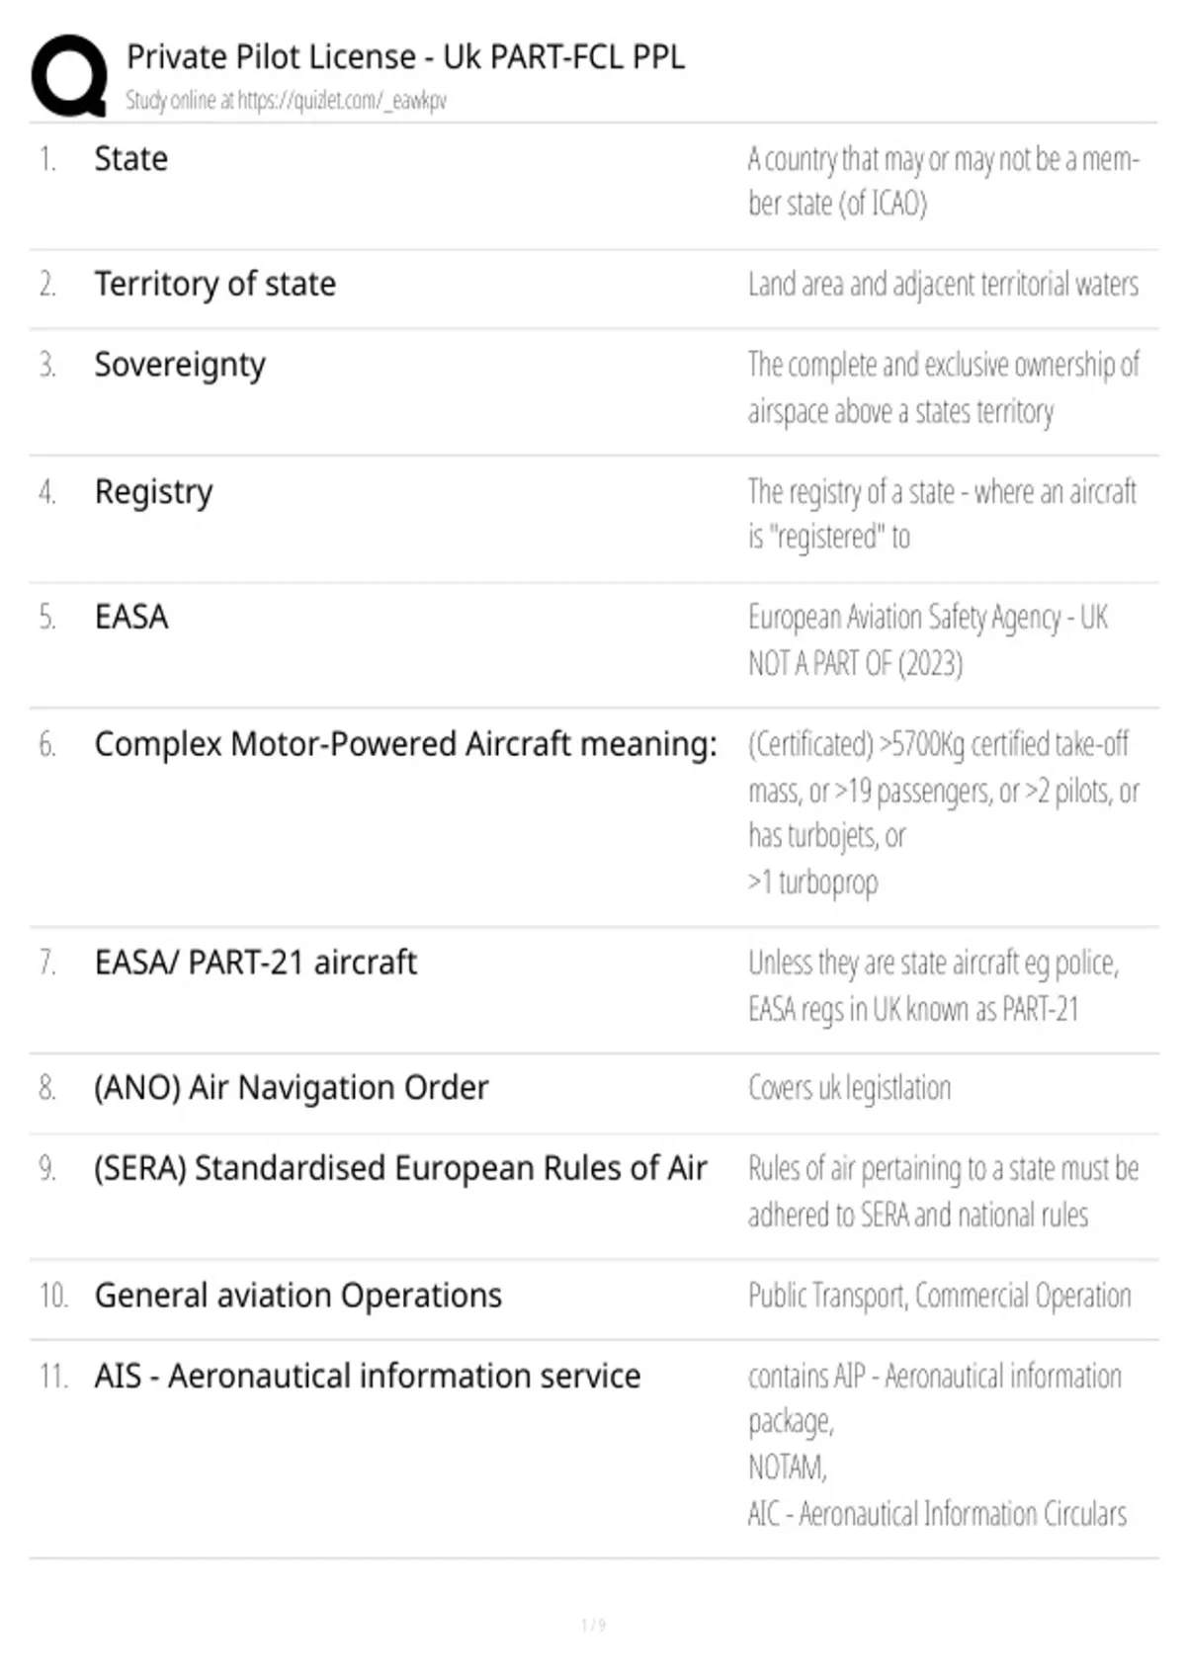Select the title Private Pilot License heading
1186x1680 pixels.
coord(405,57)
